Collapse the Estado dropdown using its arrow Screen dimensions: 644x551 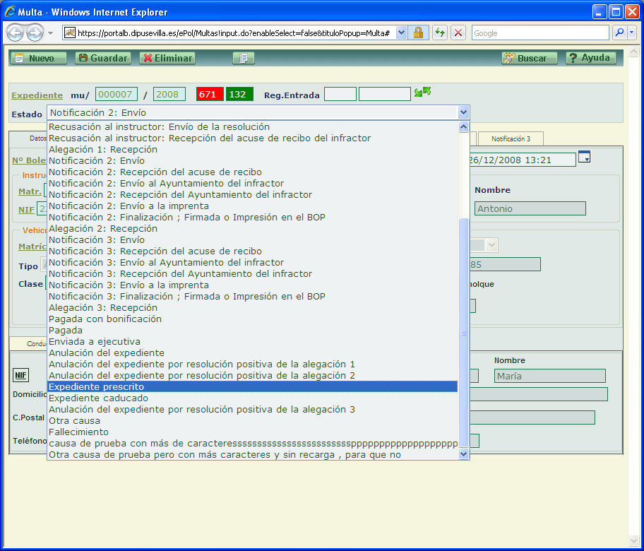click(x=463, y=112)
